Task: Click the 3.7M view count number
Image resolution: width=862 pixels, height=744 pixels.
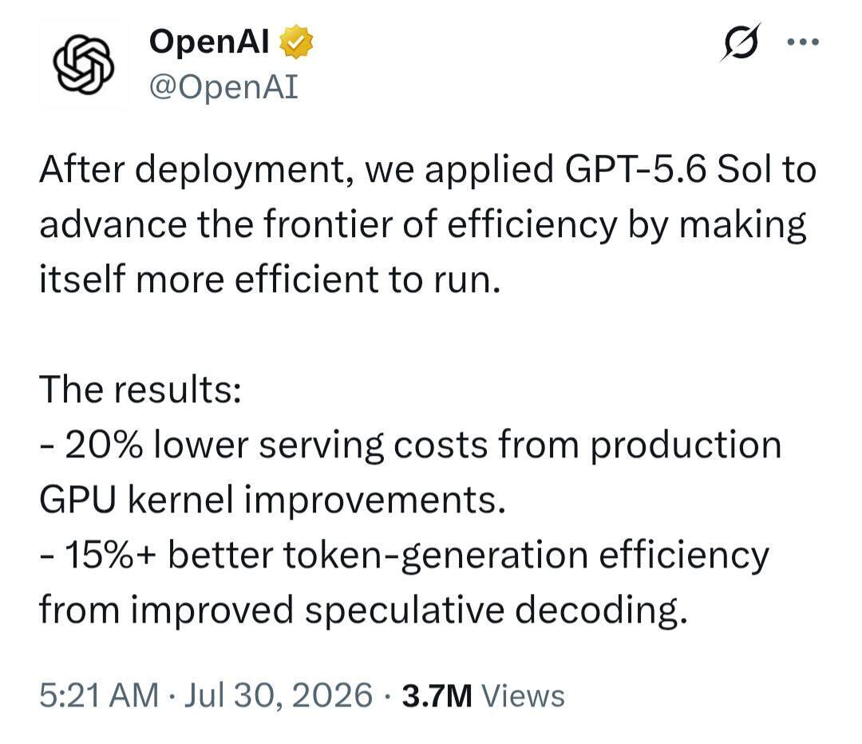Action: 437,695
